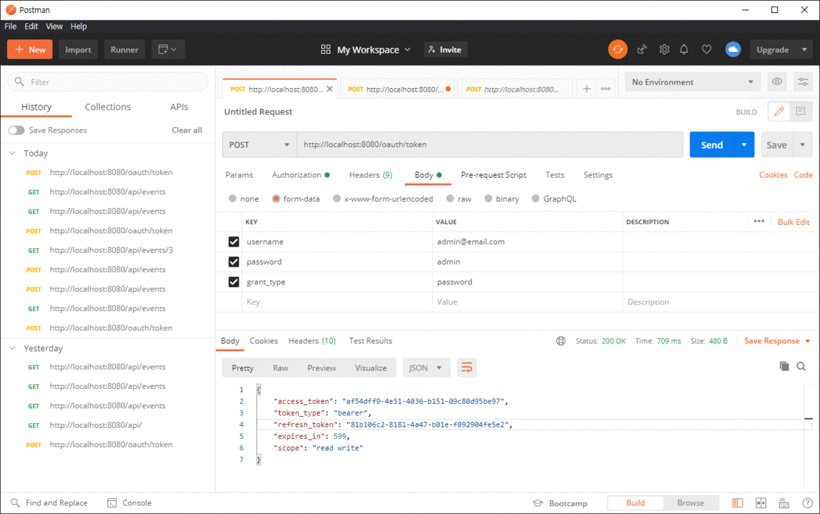Select the form-data radio button
Viewport: 820px width, 514px height.
[276, 199]
